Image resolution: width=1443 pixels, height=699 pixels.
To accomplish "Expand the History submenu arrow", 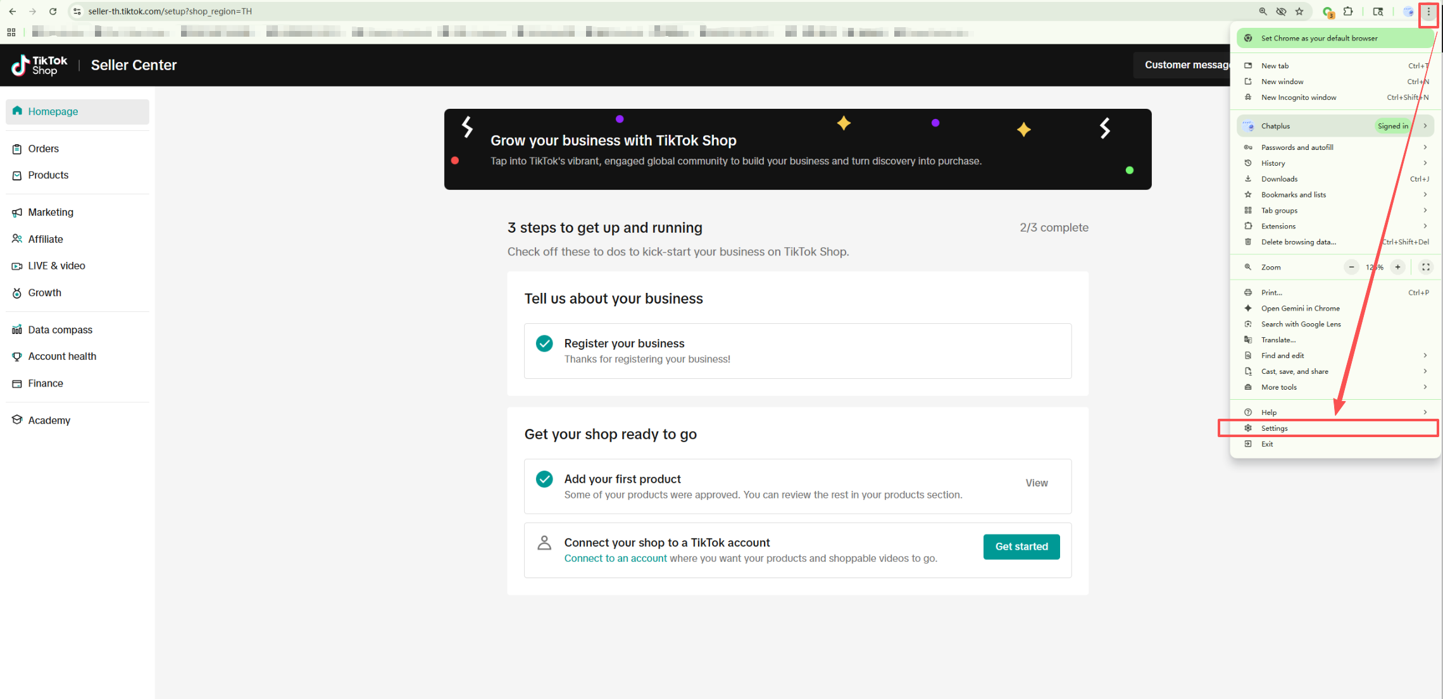I will pyautogui.click(x=1425, y=163).
